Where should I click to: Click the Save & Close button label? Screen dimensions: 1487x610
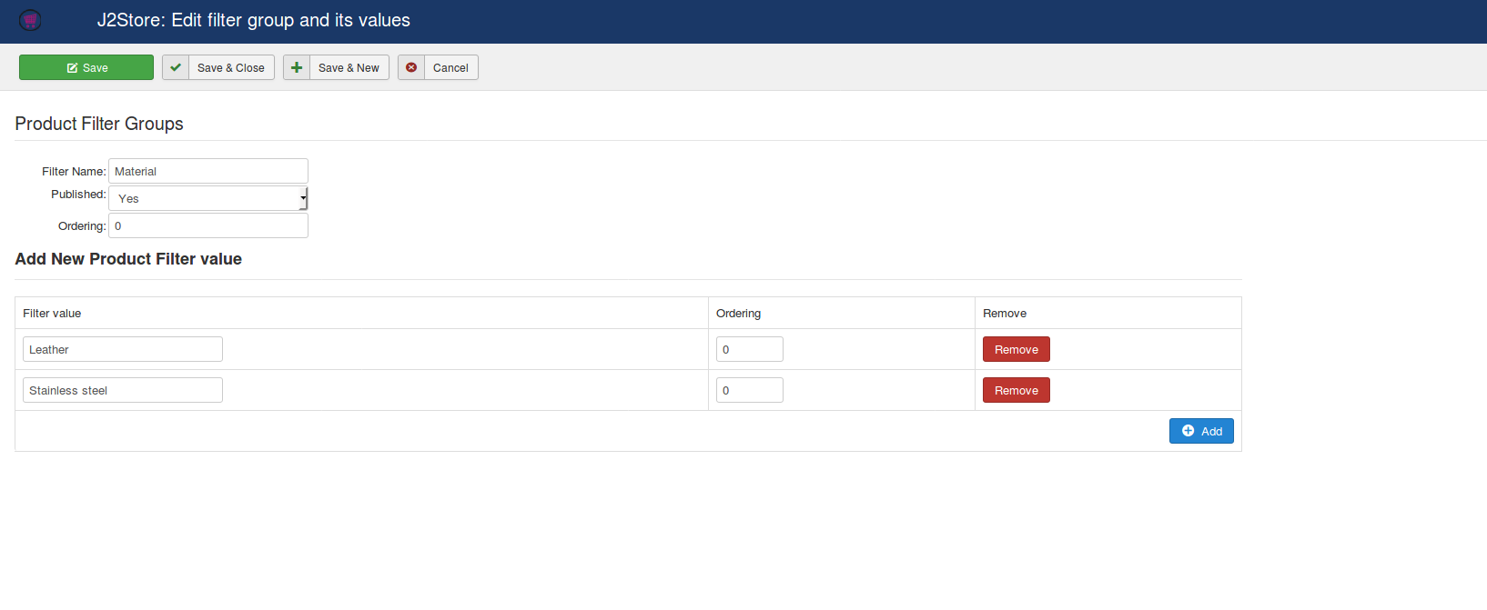tap(231, 67)
